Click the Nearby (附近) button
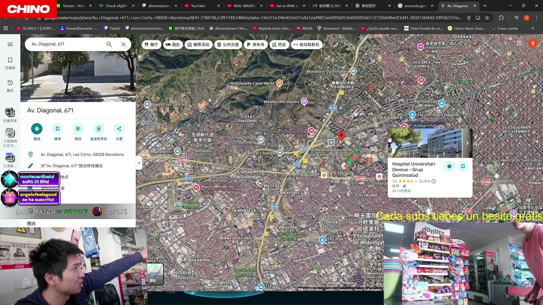Screen dimensions: 543x305 [x=78, y=132]
